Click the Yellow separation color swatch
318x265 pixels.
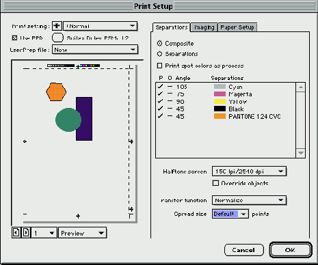(220, 101)
